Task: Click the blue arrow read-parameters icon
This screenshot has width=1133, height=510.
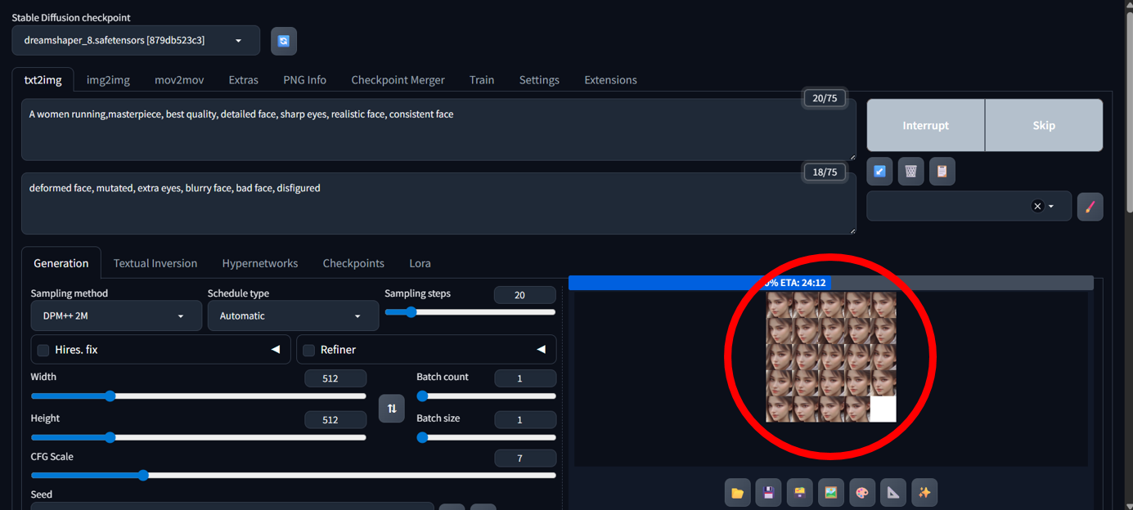Action: (879, 172)
